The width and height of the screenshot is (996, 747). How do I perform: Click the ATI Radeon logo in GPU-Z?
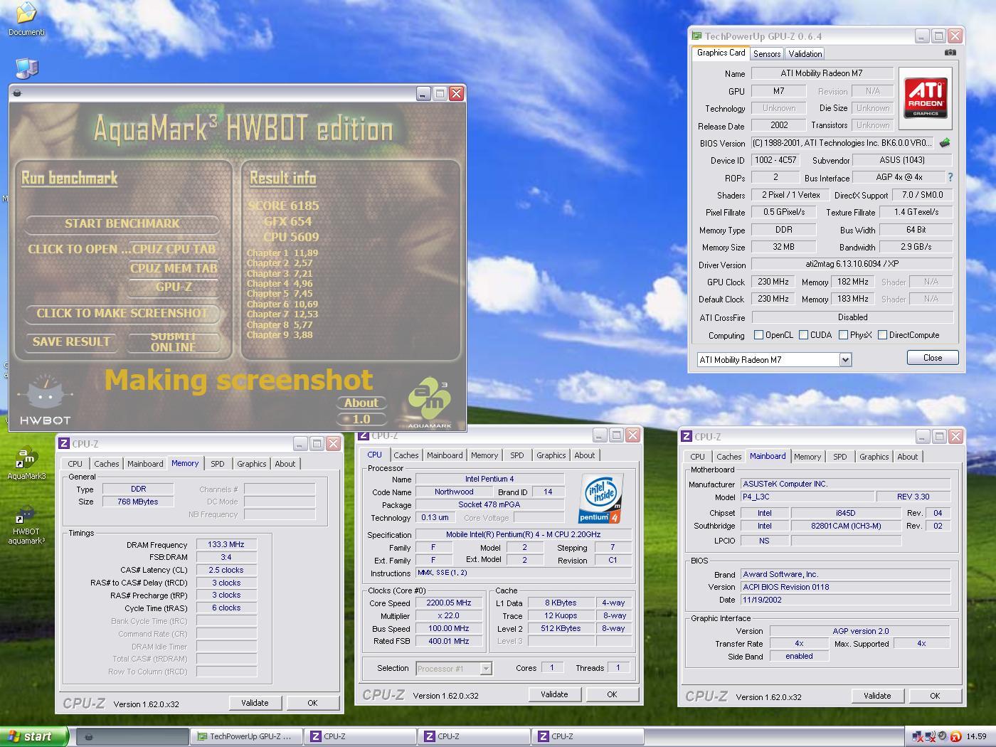coord(926,98)
